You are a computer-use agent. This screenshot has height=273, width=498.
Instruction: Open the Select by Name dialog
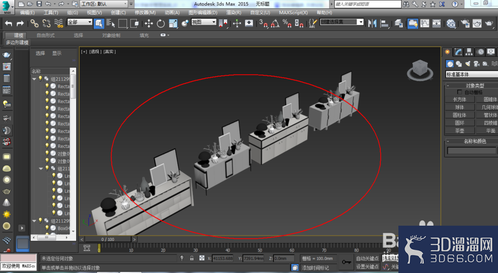[111, 23]
